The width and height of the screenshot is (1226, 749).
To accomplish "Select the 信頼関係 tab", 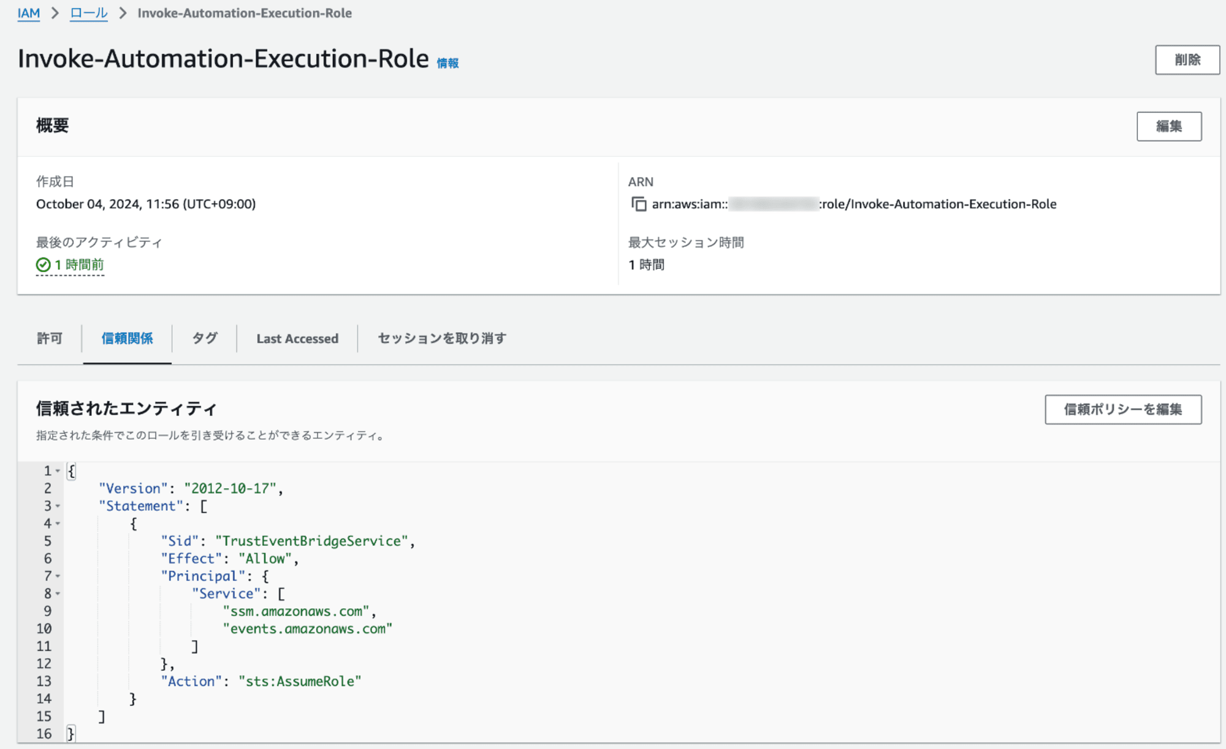I will coord(127,338).
